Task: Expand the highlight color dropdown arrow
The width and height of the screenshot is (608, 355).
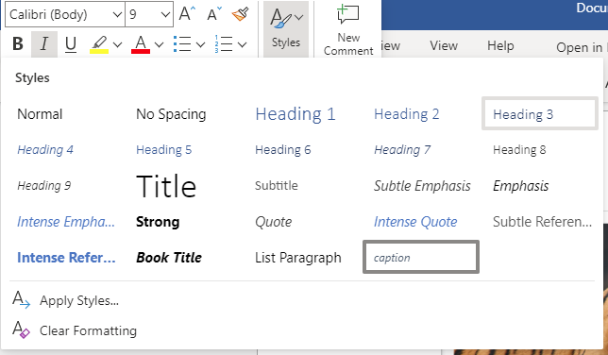Action: [117, 44]
